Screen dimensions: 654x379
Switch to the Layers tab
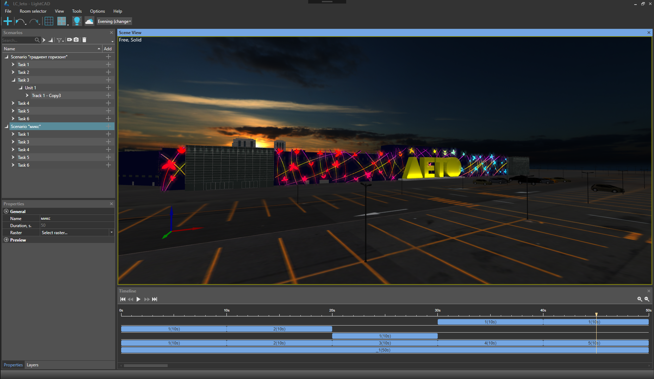click(32, 365)
